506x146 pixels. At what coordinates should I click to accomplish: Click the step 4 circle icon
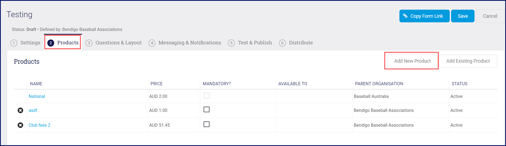(x=152, y=43)
